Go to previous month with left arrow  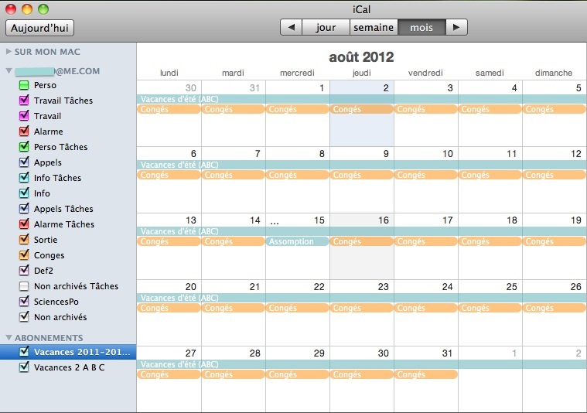pos(290,27)
